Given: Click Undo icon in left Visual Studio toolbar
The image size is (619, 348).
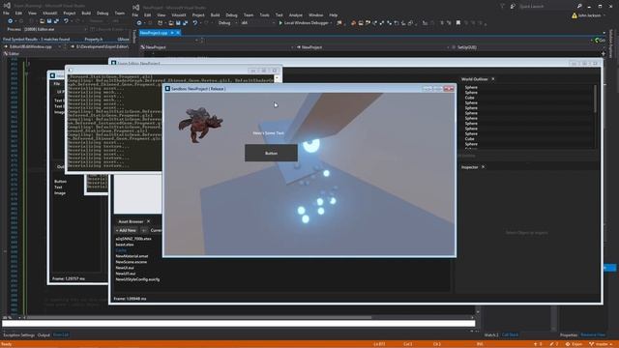Looking at the screenshot, I should (x=66, y=21).
